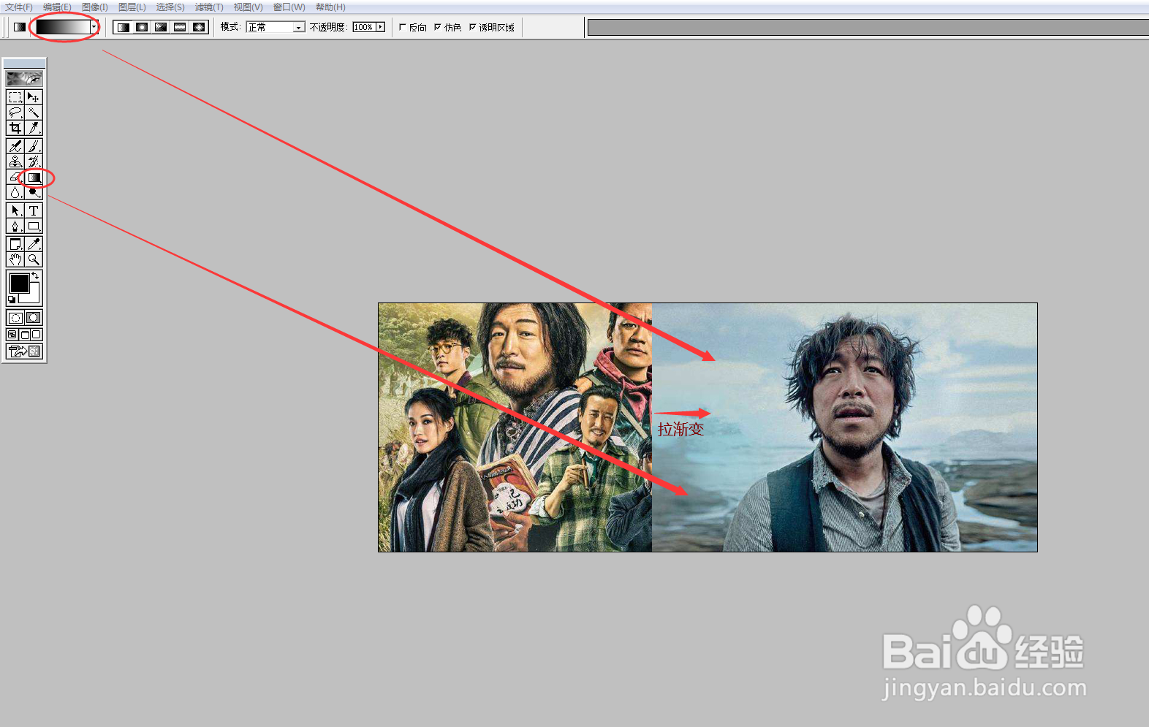Toggle the 透明区域 (Transparency) checkbox

(473, 27)
